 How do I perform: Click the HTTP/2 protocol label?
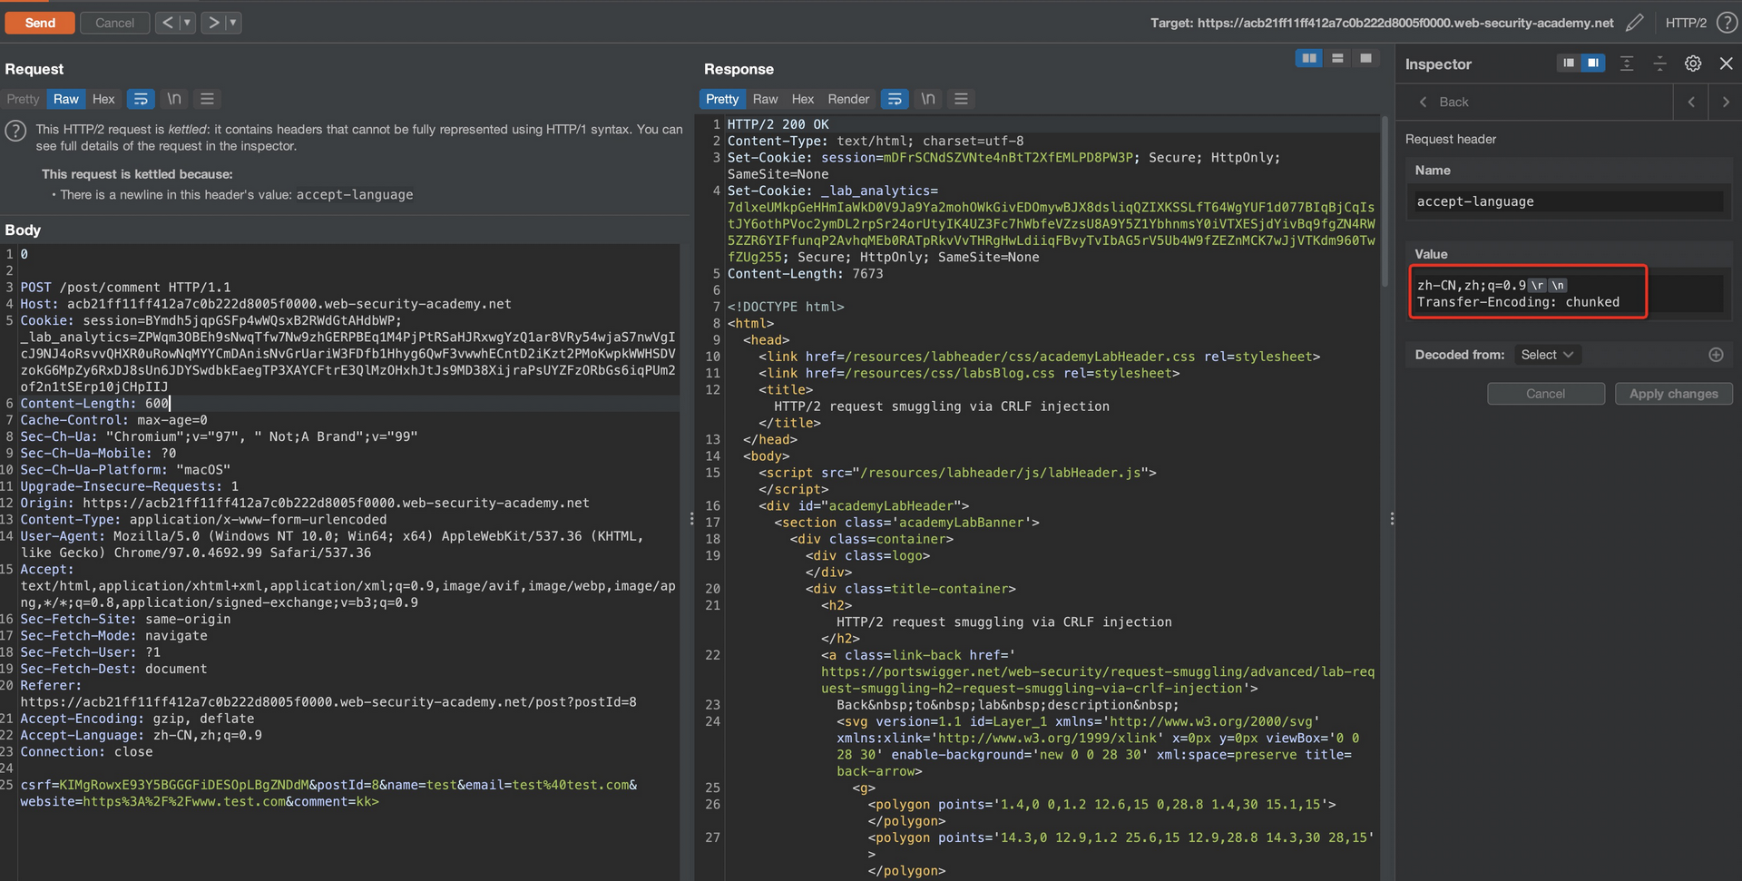coord(1686,23)
